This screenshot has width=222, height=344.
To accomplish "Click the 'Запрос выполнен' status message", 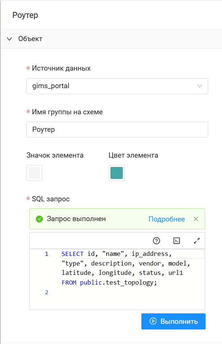I will [x=76, y=219].
